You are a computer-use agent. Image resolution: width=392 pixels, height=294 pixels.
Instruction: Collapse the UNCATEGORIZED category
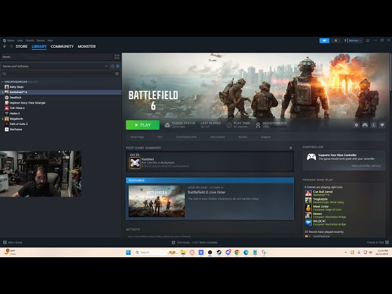point(2,81)
